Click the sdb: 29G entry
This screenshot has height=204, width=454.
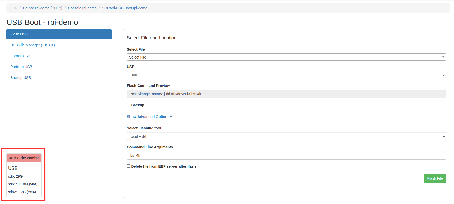pyautogui.click(x=15, y=176)
